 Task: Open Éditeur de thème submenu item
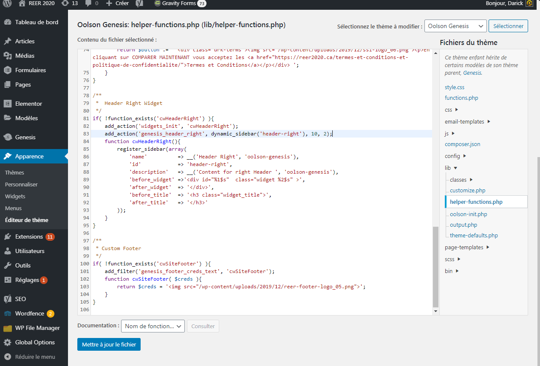pos(27,220)
